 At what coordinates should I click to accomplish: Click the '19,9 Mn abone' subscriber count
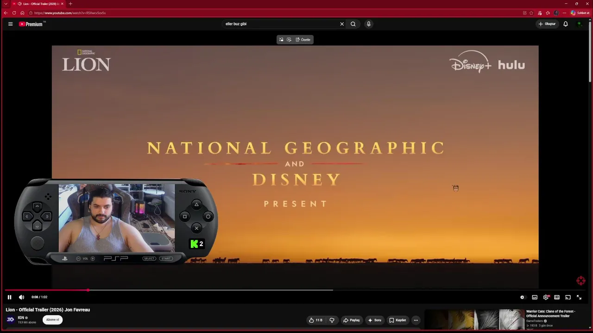tap(27, 322)
